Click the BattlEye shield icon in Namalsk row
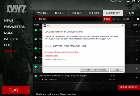Screen dimensions: 140x96 point(46,80)
